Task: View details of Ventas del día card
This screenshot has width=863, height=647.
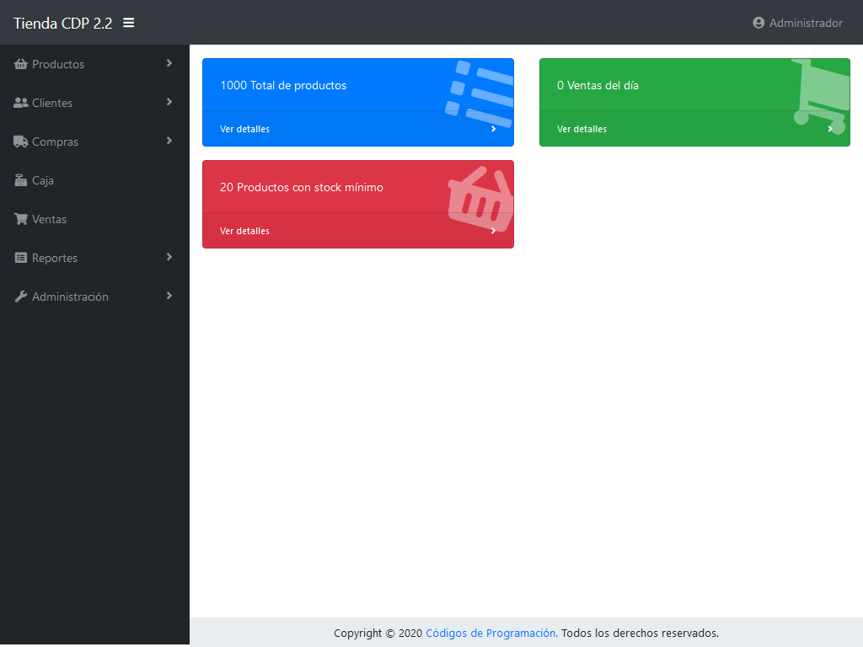Action: tap(582, 129)
